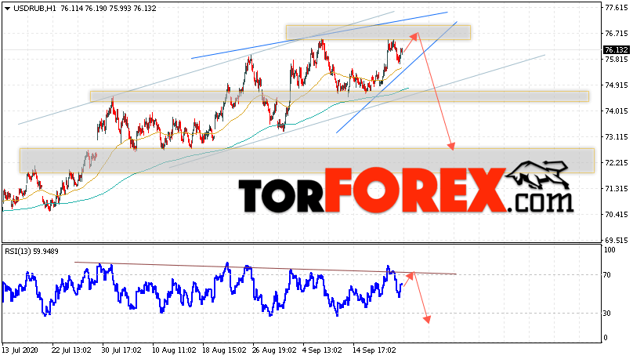Click the RSI 100 level label
This screenshot has height=359, width=633.
pyautogui.click(x=609, y=250)
